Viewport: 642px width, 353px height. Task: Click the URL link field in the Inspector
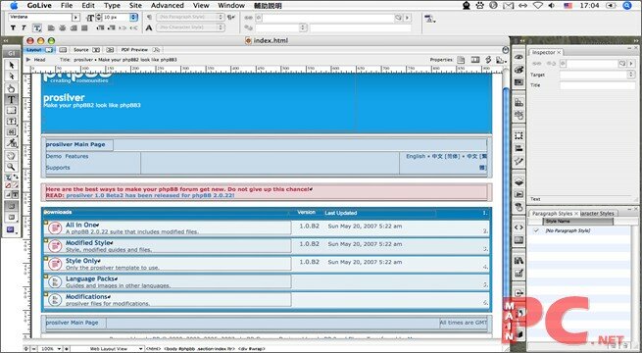point(592,64)
